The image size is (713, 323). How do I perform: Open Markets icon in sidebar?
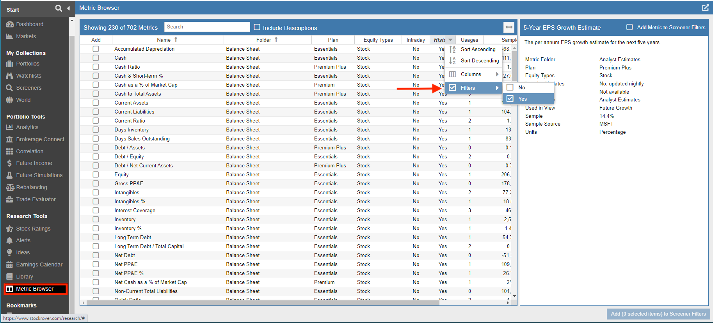click(x=10, y=36)
